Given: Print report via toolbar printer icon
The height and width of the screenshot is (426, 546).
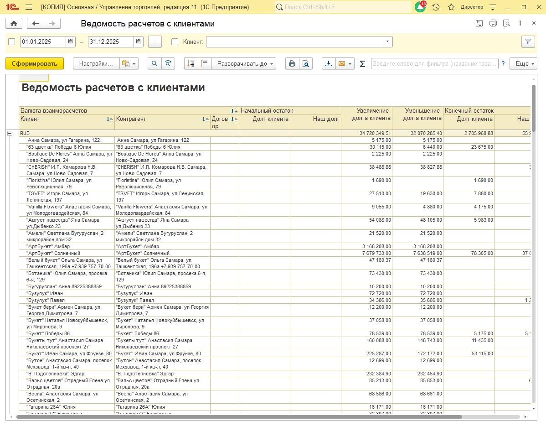Looking at the screenshot, I should pos(292,63).
